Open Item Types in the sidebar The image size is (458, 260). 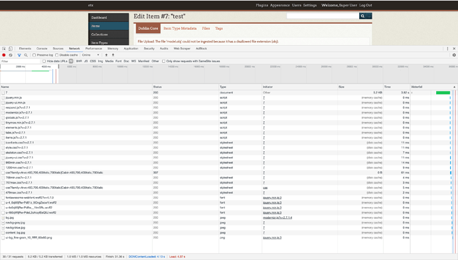108,42
